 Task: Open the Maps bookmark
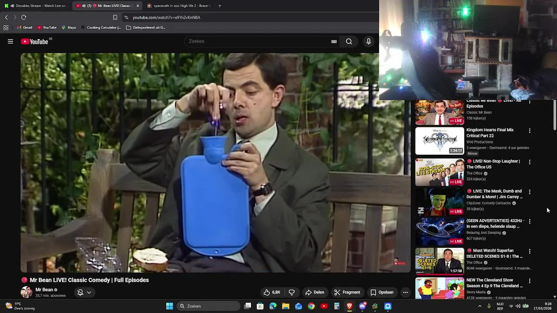point(69,27)
